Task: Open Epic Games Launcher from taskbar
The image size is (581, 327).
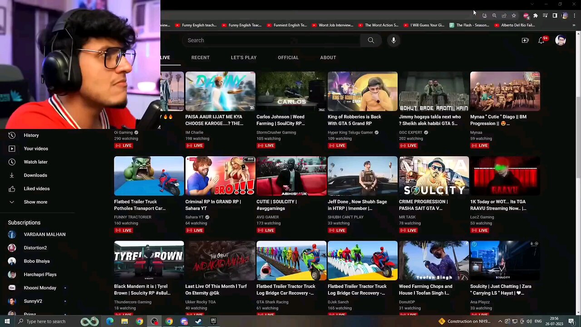Action: click(213, 322)
